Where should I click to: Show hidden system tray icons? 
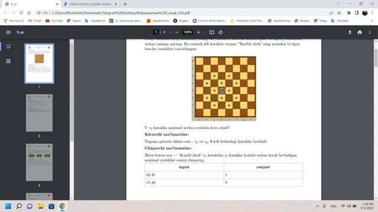point(317,206)
